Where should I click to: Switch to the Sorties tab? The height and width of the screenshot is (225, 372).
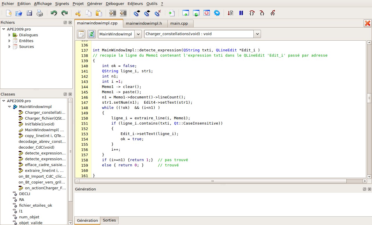click(109, 220)
